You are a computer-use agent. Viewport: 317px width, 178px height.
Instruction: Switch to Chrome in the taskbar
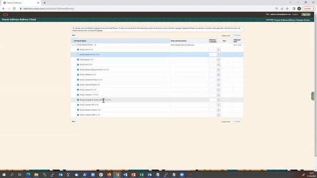117,175
